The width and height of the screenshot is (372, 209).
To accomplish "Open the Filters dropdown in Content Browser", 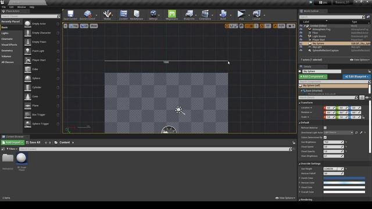I will 12,149.
